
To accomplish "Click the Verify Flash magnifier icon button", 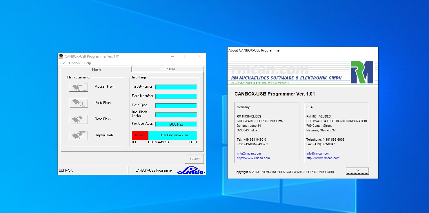I will [x=79, y=103].
